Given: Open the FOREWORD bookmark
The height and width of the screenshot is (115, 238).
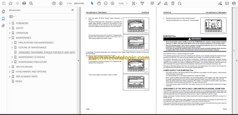Looking at the screenshot, I should tap(22, 23).
